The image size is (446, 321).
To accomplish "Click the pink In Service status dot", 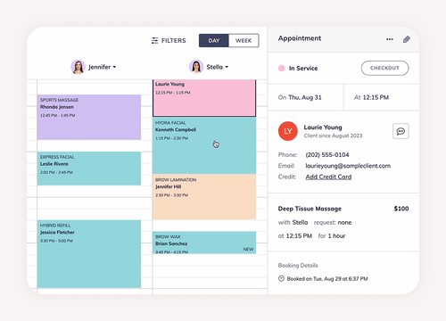I will (x=281, y=68).
